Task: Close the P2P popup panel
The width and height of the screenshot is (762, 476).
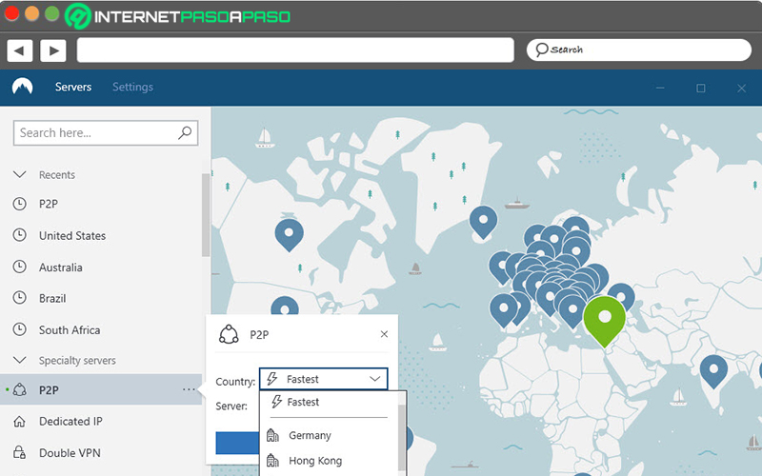Action: click(384, 334)
